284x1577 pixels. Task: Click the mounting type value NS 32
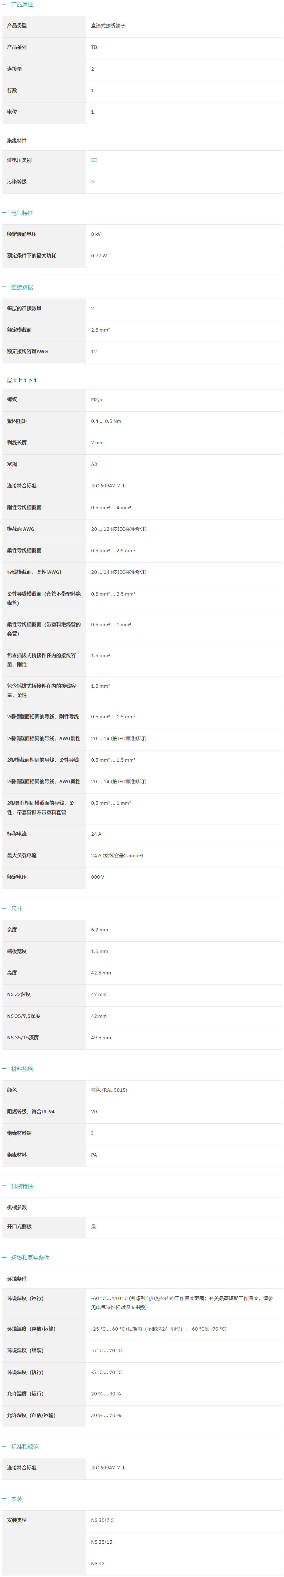point(98,1564)
